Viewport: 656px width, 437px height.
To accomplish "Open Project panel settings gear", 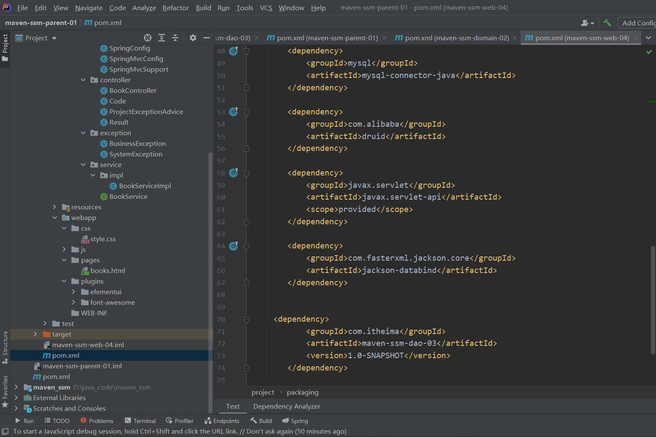I will [193, 38].
